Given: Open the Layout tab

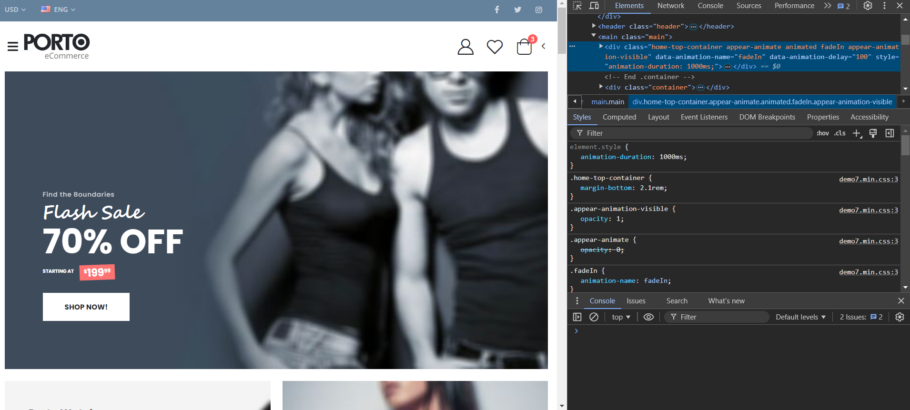Looking at the screenshot, I should pyautogui.click(x=658, y=117).
